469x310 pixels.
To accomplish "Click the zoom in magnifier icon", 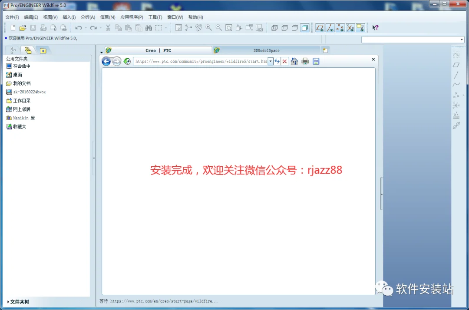I will 208,28.
